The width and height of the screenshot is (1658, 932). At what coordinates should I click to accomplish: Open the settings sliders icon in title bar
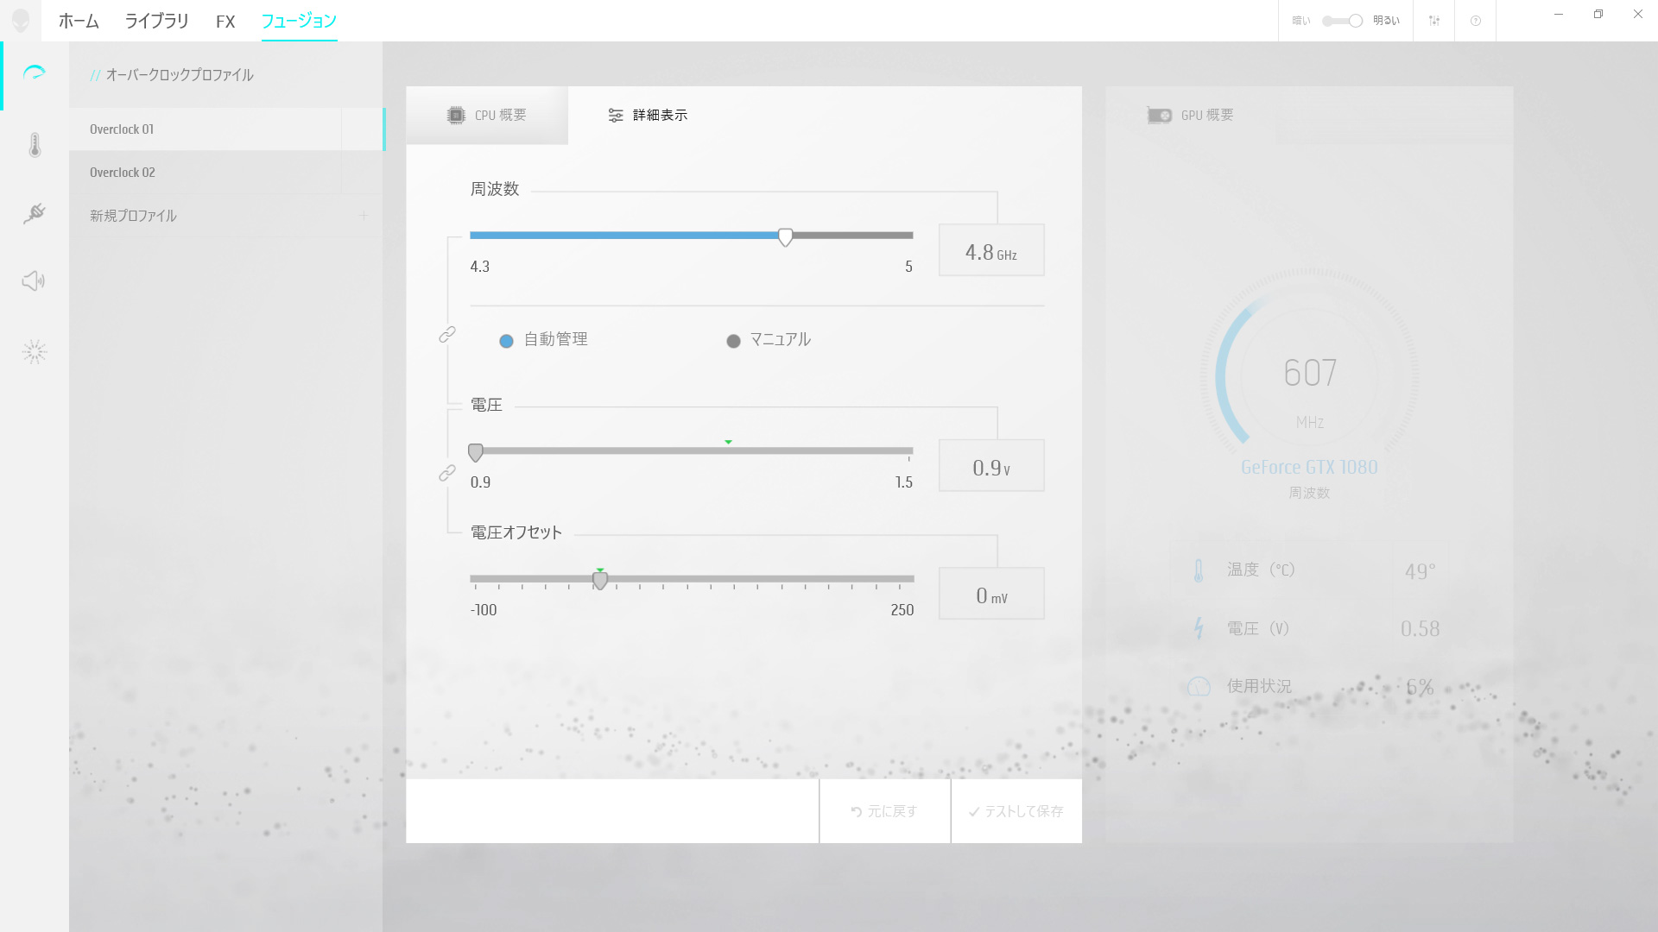[1433, 21]
